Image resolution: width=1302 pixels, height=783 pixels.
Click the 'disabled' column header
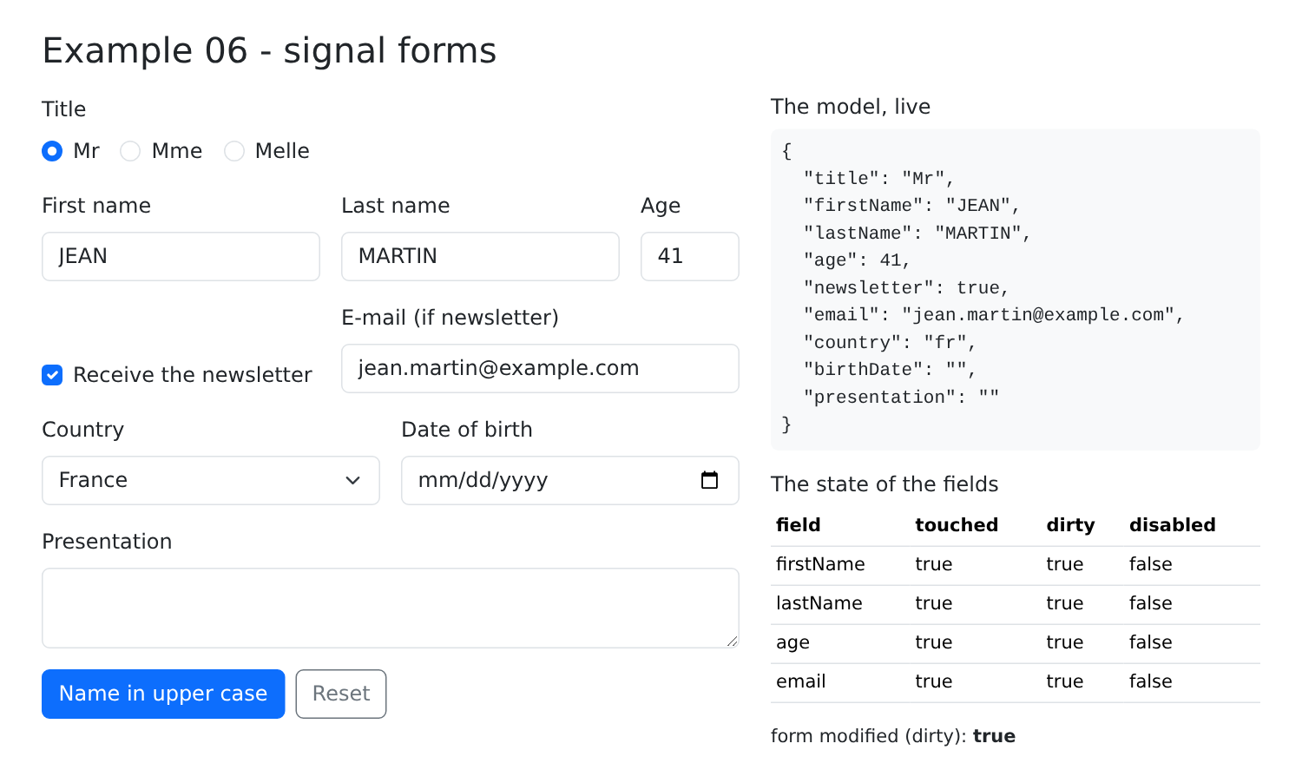click(1172, 525)
